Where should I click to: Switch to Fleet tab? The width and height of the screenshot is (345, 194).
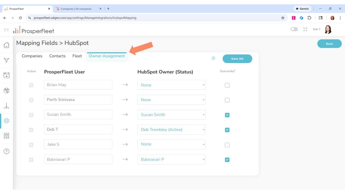click(x=77, y=56)
